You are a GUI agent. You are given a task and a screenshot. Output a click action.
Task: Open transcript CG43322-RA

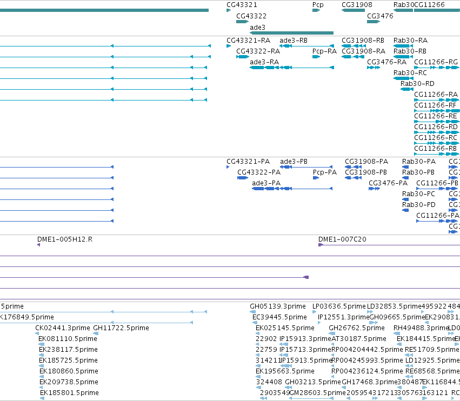(258, 51)
